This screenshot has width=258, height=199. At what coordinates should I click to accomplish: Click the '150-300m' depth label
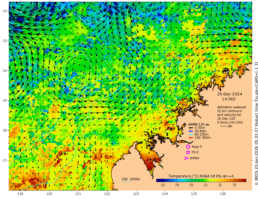pyautogui.click(x=203, y=138)
